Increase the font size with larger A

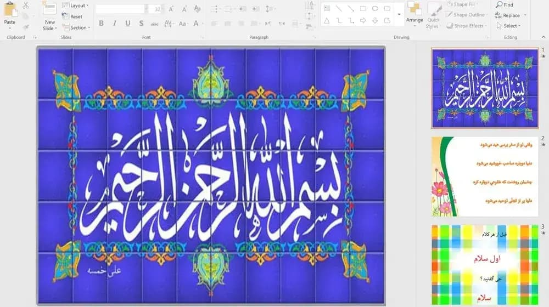pyautogui.click(x=171, y=9)
